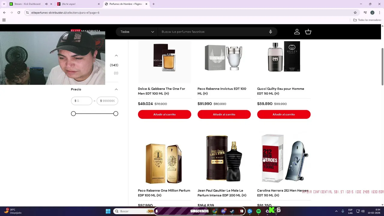The height and width of the screenshot is (216, 384).
Task: Open the weather widget showing 20°C
Action: coord(12,211)
